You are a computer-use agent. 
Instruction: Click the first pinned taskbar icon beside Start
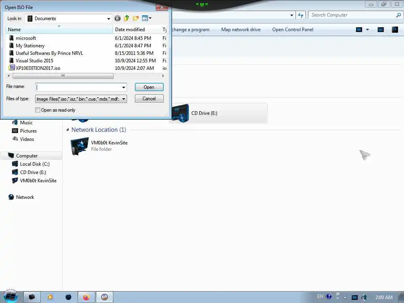pos(32,297)
